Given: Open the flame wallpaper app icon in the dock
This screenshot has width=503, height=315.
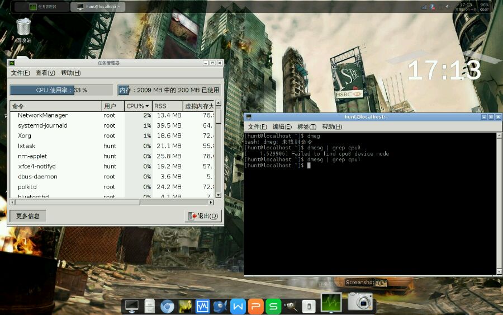Looking at the screenshot, I should [x=185, y=306].
